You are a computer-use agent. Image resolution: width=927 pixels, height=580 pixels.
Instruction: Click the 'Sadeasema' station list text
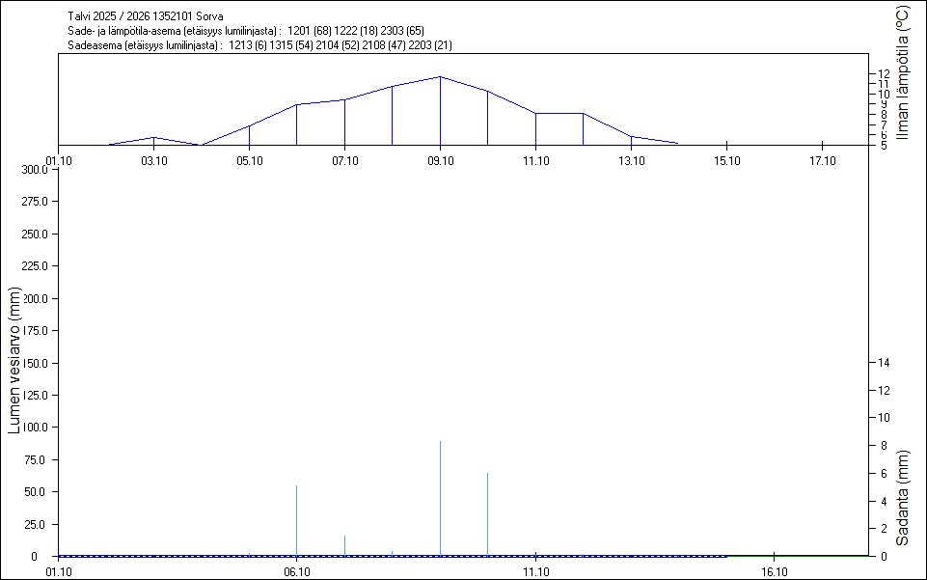point(260,45)
